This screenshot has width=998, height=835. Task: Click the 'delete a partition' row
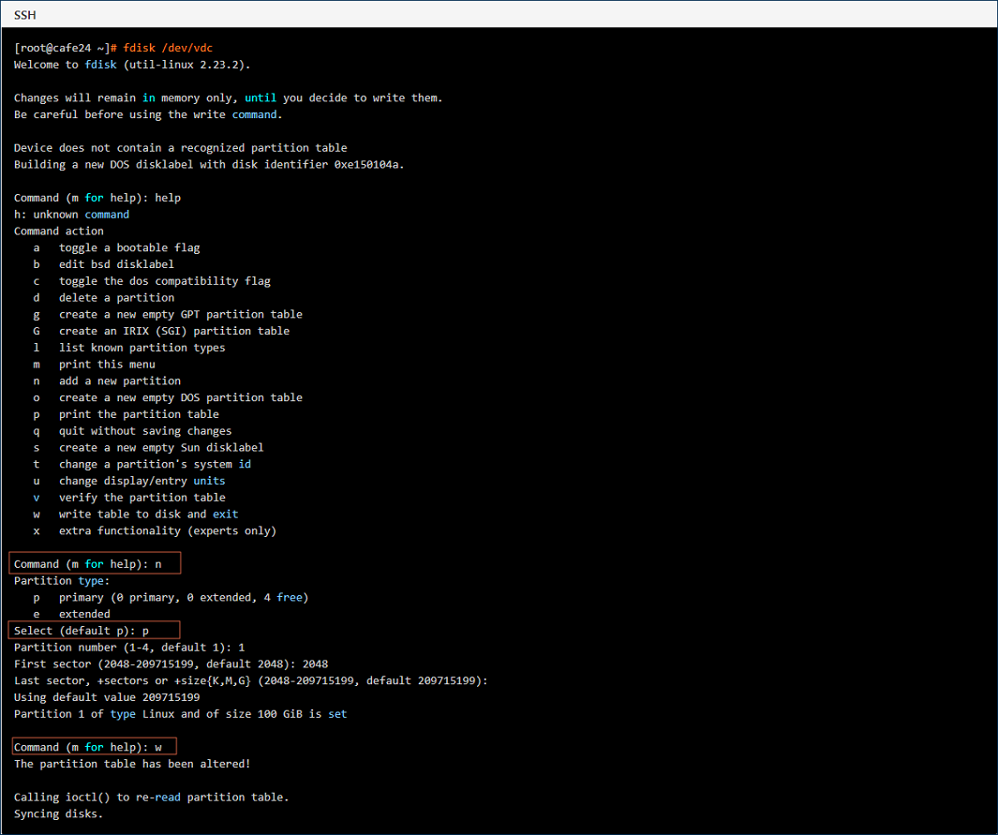[104, 297]
